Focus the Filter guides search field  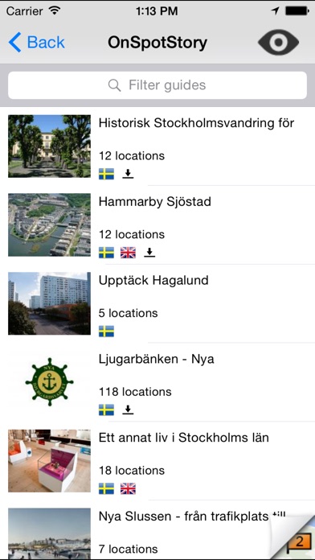(157, 85)
